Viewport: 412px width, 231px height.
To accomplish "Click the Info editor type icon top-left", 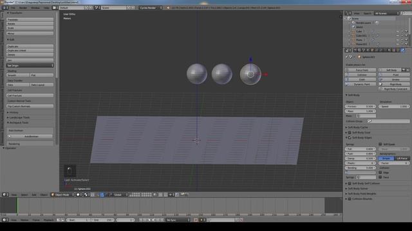I will tap(5, 8).
